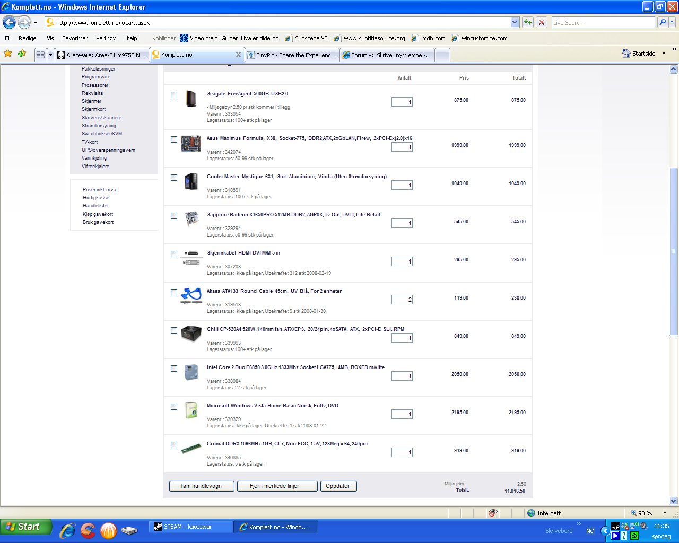Open the Windows Vista Home Basic thumbnail
The width and height of the screenshot is (679, 543).
click(191, 410)
